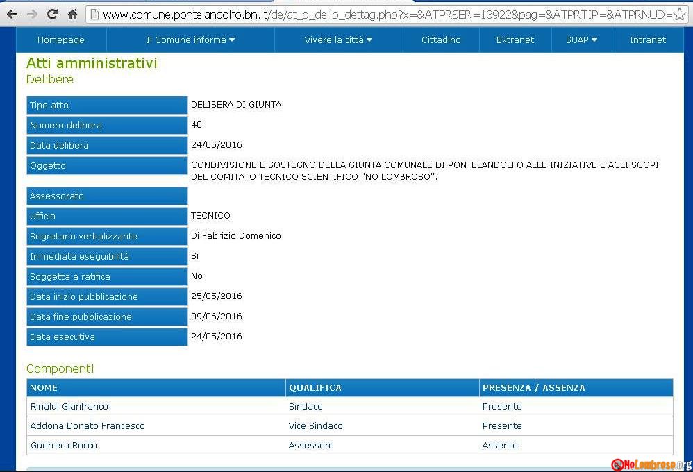
Task: Click the browser forward arrow
Action: pyautogui.click(x=32, y=15)
